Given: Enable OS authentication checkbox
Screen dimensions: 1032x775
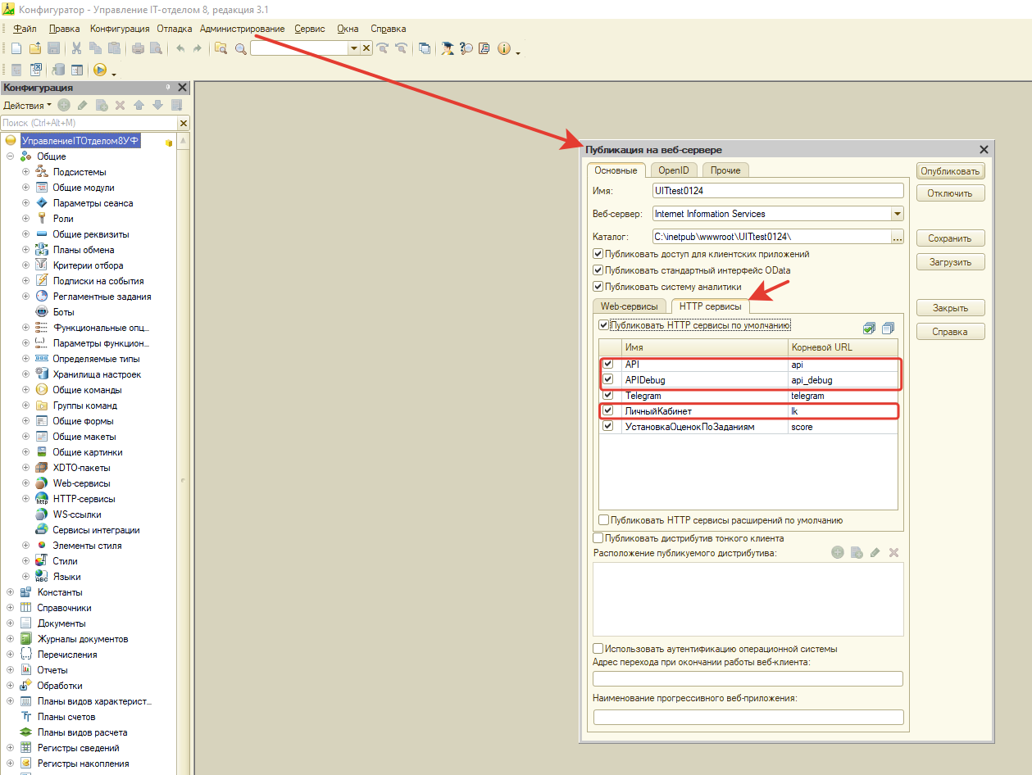Looking at the screenshot, I should (598, 649).
